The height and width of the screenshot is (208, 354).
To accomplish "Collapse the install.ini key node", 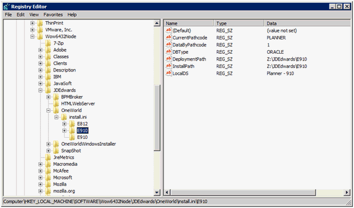I will 57,117.
